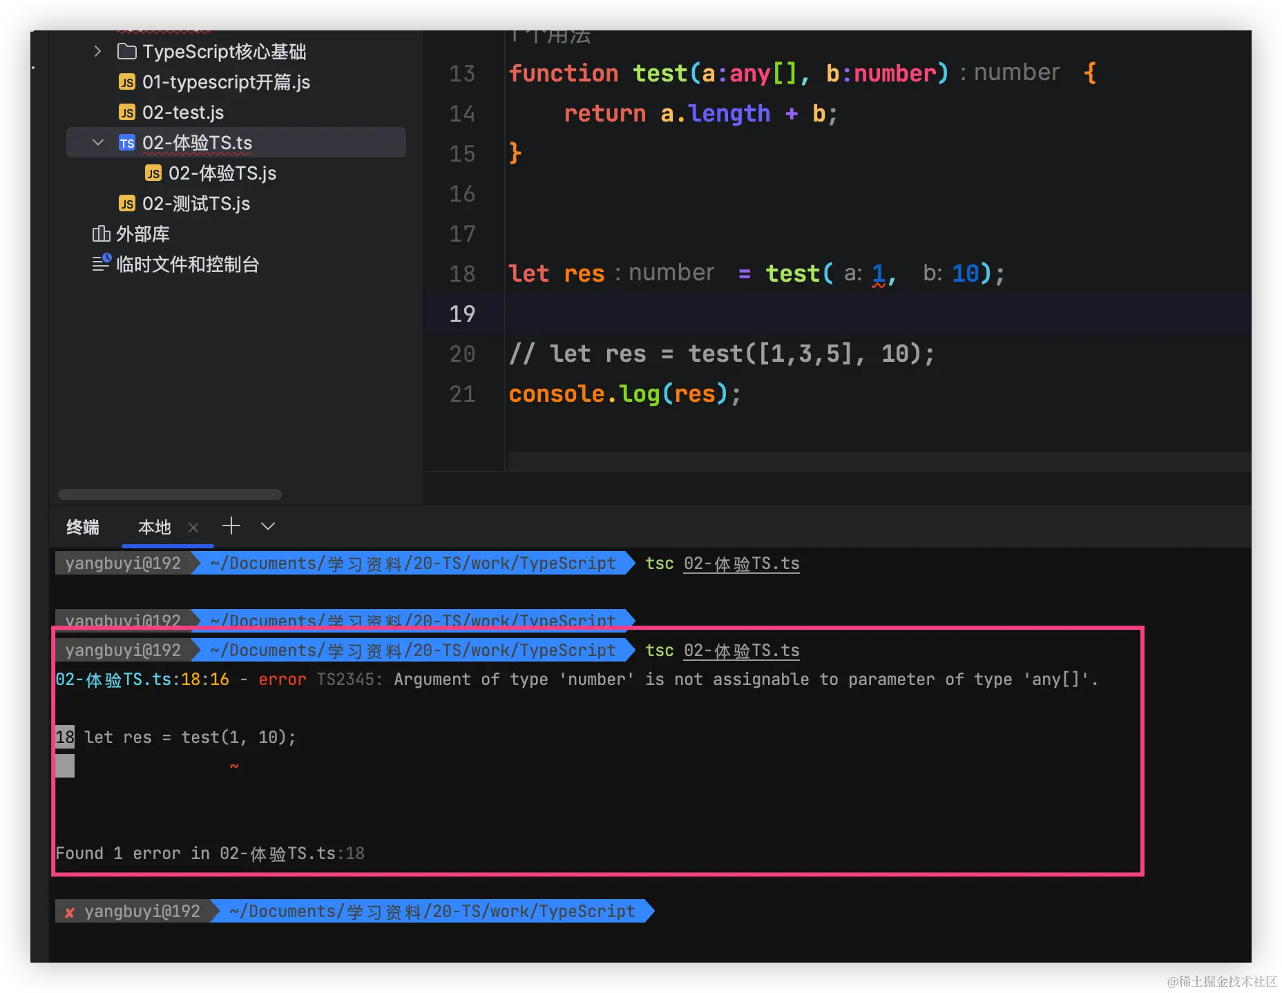
Task: Click the underlined argument 1 on line 18
Action: [x=879, y=274]
